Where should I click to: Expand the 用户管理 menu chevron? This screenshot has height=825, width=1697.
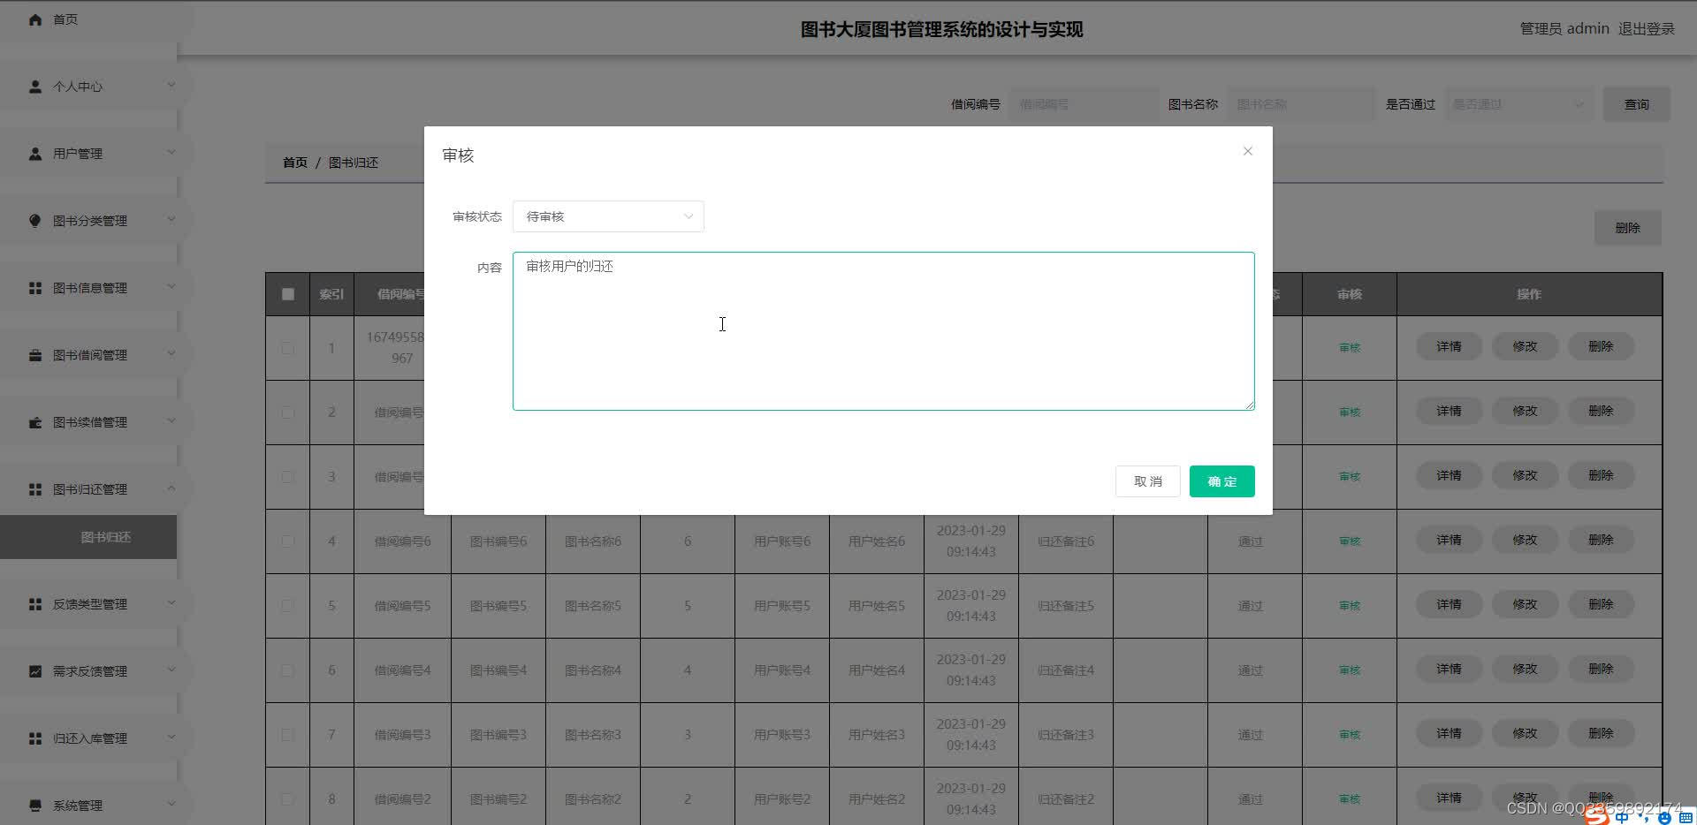(171, 153)
